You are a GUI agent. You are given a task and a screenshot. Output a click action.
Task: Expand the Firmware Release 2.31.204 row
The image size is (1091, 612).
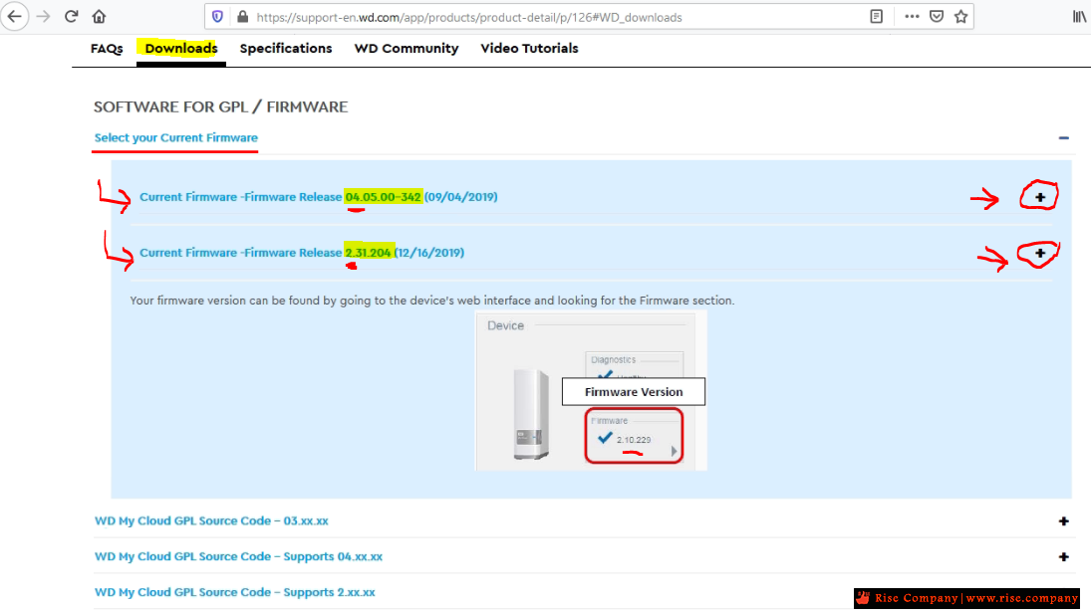point(1039,253)
